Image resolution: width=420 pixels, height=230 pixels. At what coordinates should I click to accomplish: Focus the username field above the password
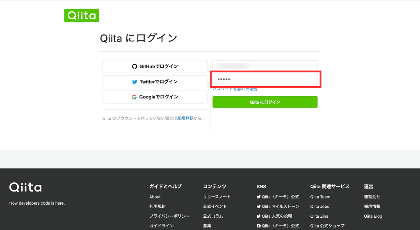pos(265,66)
